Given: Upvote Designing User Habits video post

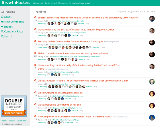Looking at the screenshot, I should (x=35, y=104).
